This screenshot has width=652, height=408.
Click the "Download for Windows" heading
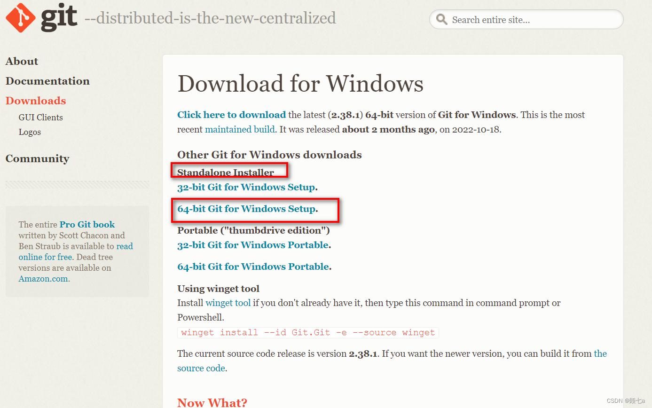[x=300, y=84]
